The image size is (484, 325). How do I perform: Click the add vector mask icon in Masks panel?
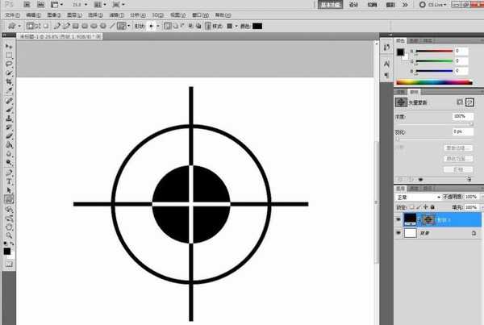pyautogui.click(x=470, y=102)
